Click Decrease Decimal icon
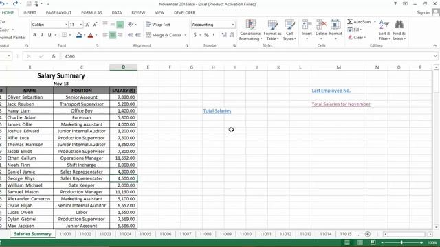 [x=232, y=35]
